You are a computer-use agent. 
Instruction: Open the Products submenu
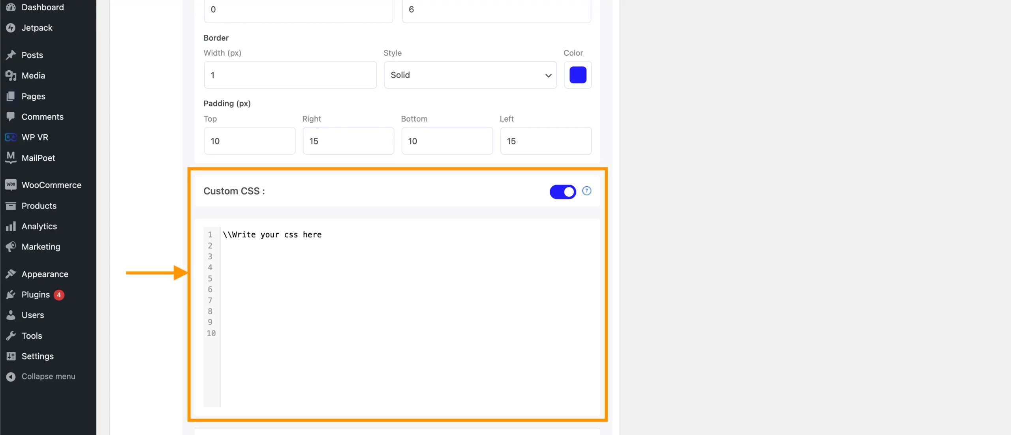[x=39, y=205]
